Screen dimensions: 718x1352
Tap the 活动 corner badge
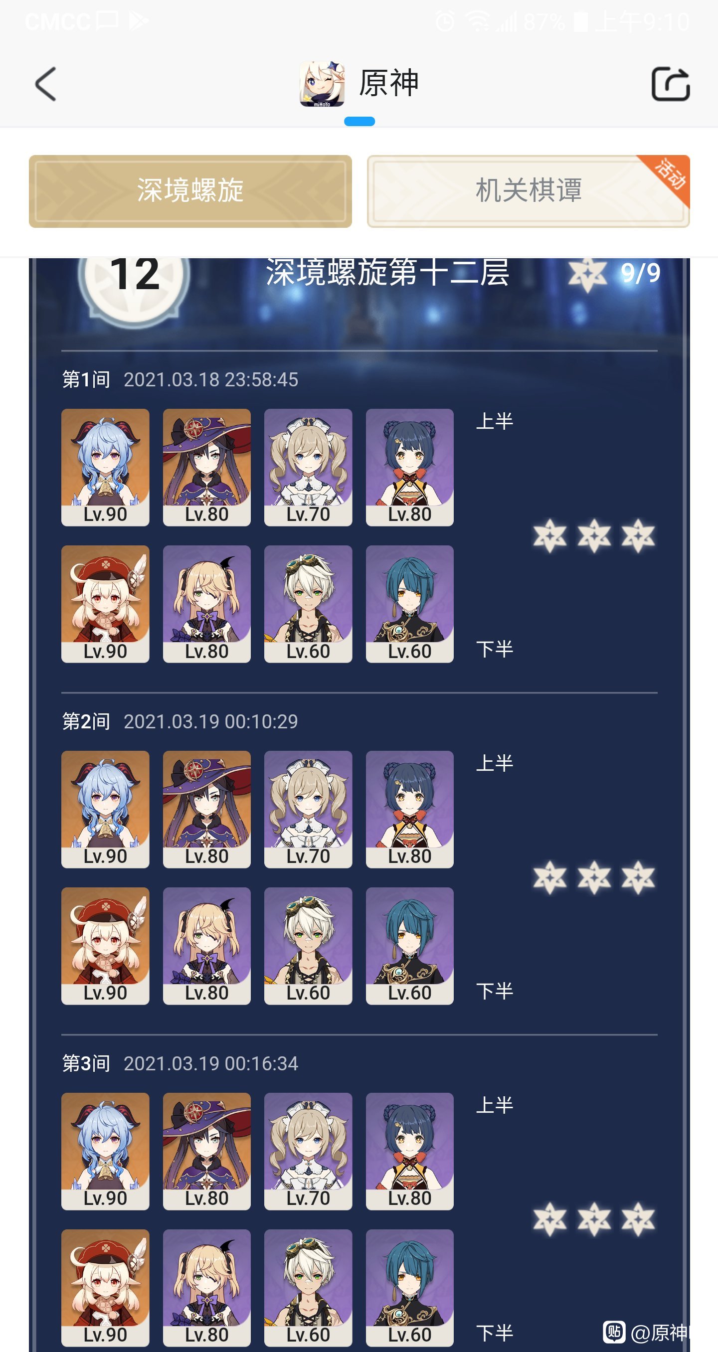[x=669, y=175]
